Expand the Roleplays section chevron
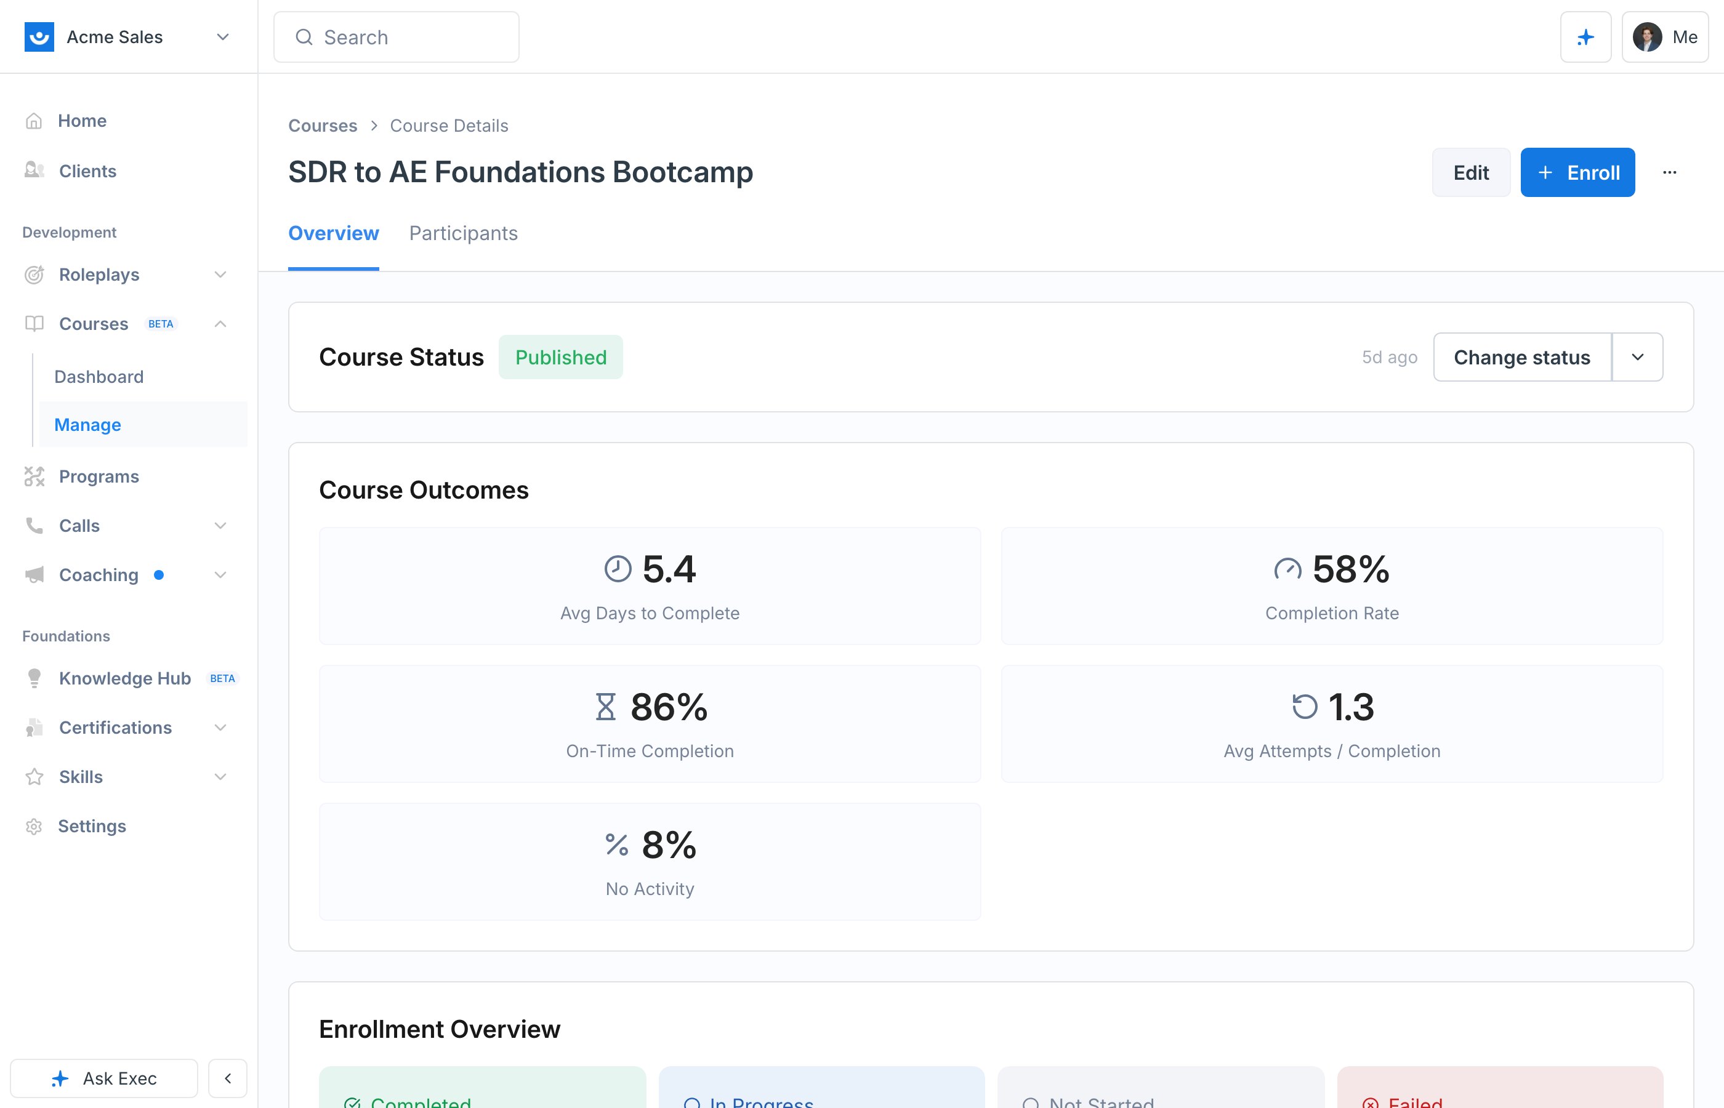The height and width of the screenshot is (1108, 1724). 220,274
